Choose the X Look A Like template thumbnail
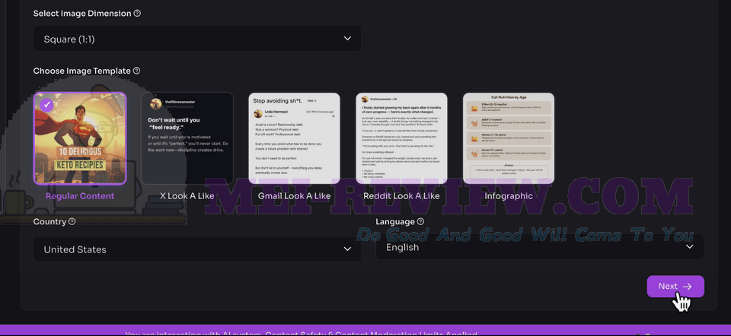 click(187, 138)
